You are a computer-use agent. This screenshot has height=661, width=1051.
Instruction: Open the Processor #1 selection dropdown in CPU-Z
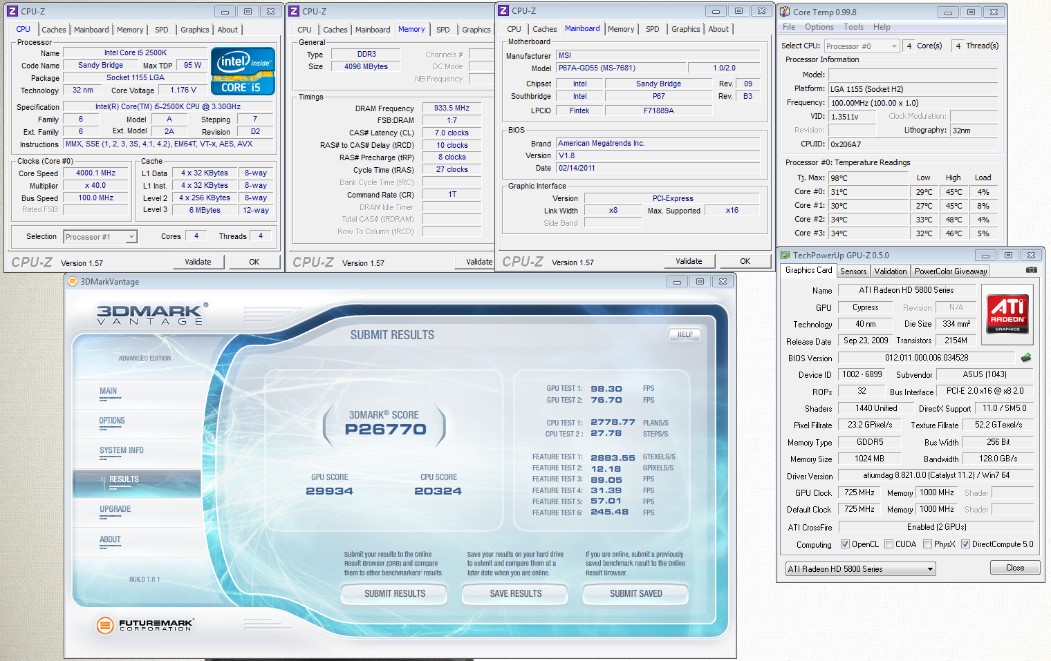(x=100, y=237)
